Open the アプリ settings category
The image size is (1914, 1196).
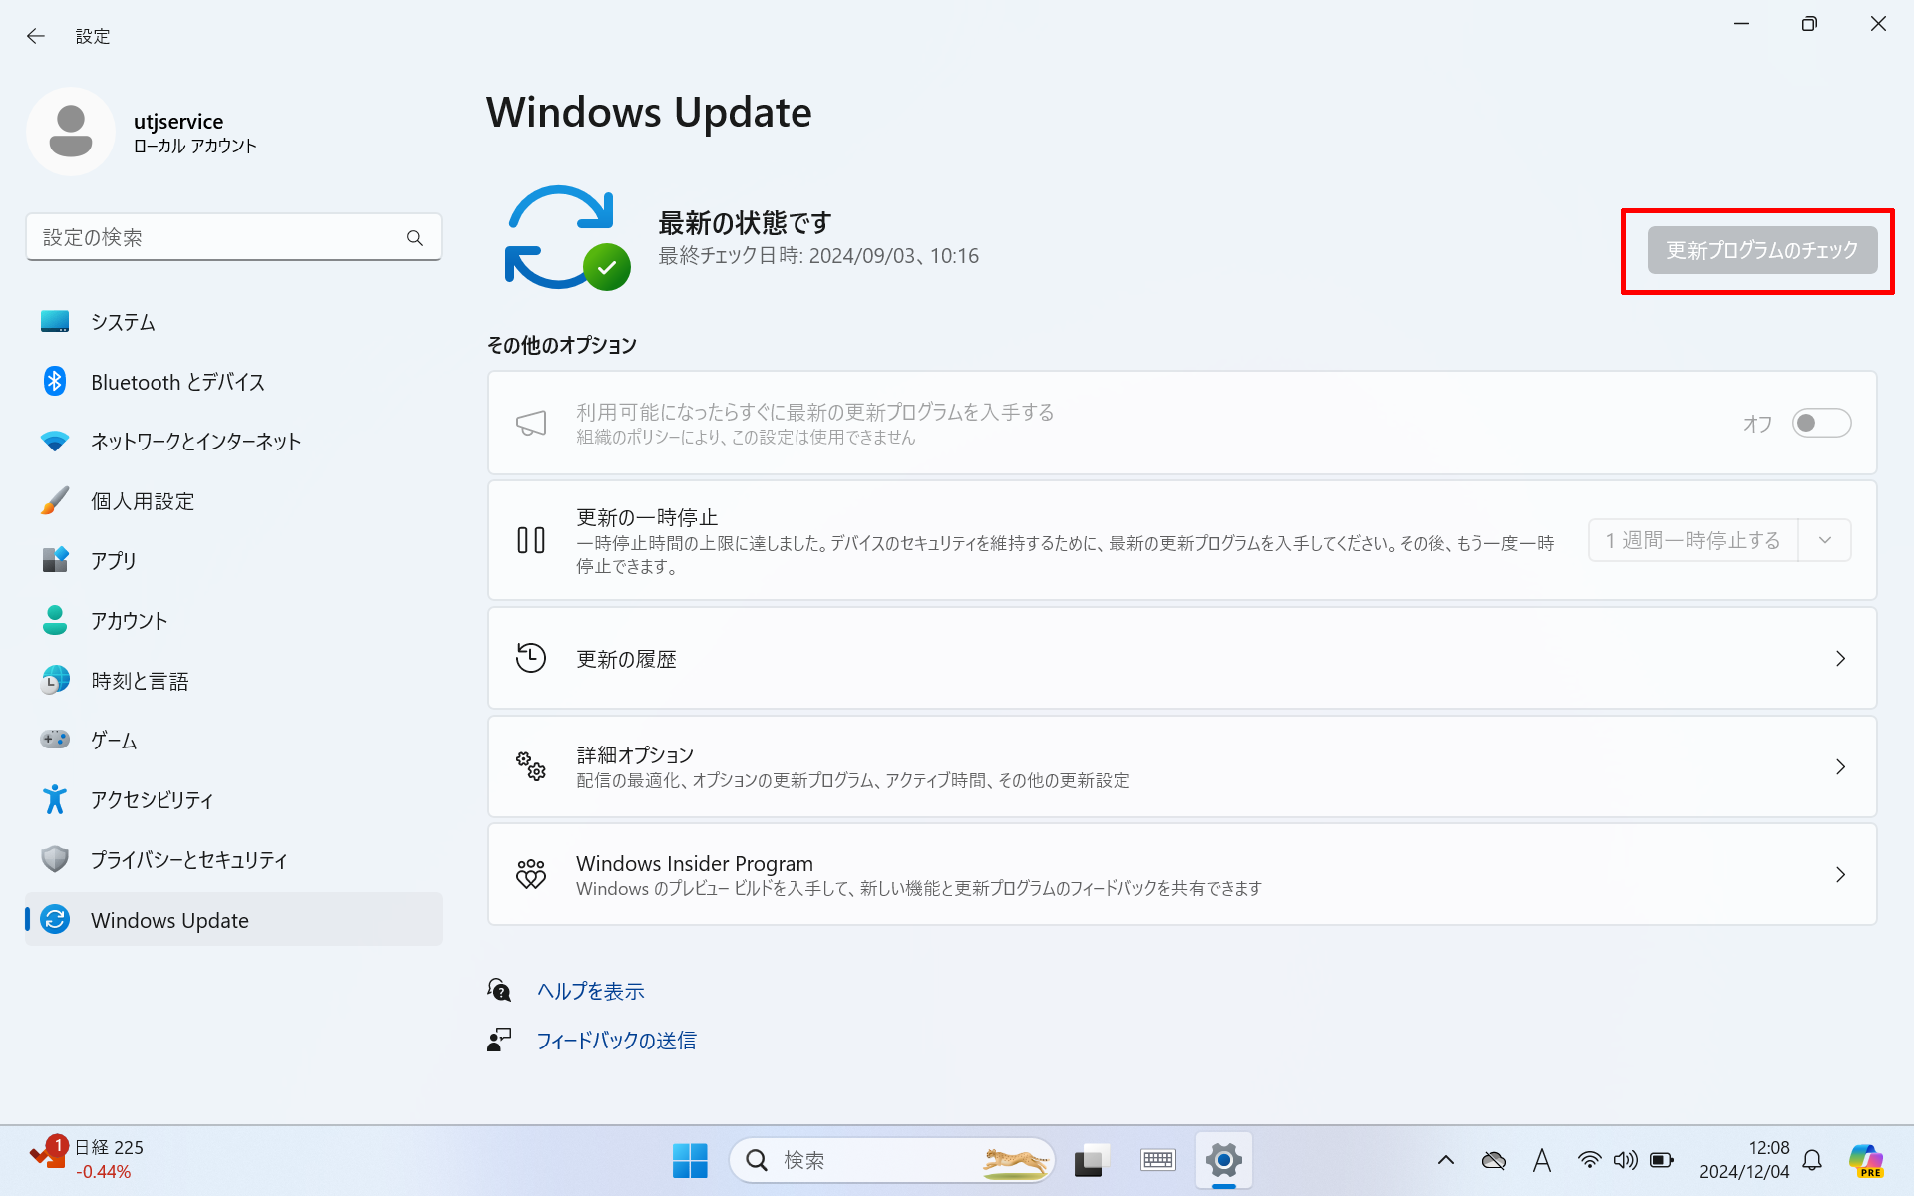tap(233, 561)
